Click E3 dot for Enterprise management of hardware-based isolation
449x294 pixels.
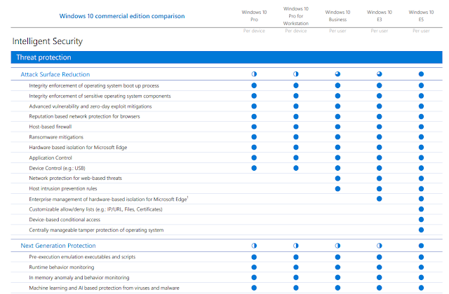[379, 199]
